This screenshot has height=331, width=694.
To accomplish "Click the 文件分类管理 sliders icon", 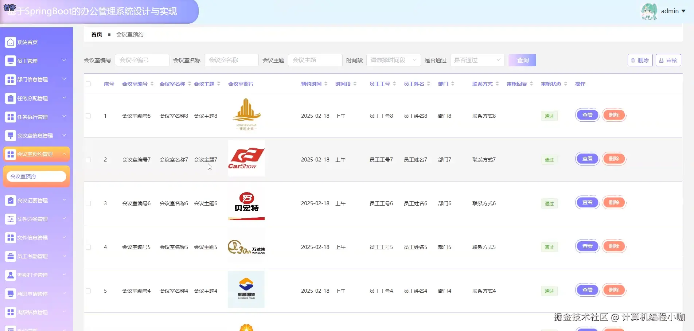I will [x=11, y=219].
